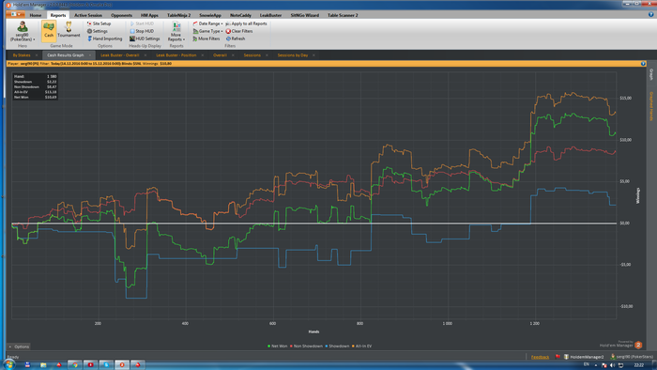The image size is (657, 370).
Task: Clear Filters with red icon
Action: point(239,31)
